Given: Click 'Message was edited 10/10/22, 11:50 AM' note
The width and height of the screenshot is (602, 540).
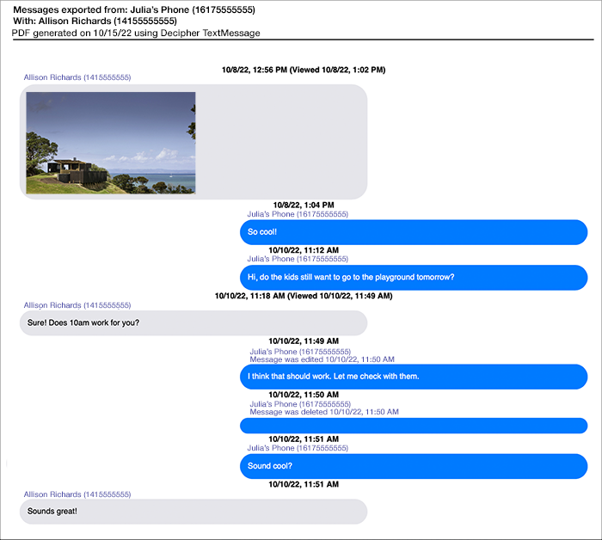Looking at the screenshot, I should tap(322, 359).
